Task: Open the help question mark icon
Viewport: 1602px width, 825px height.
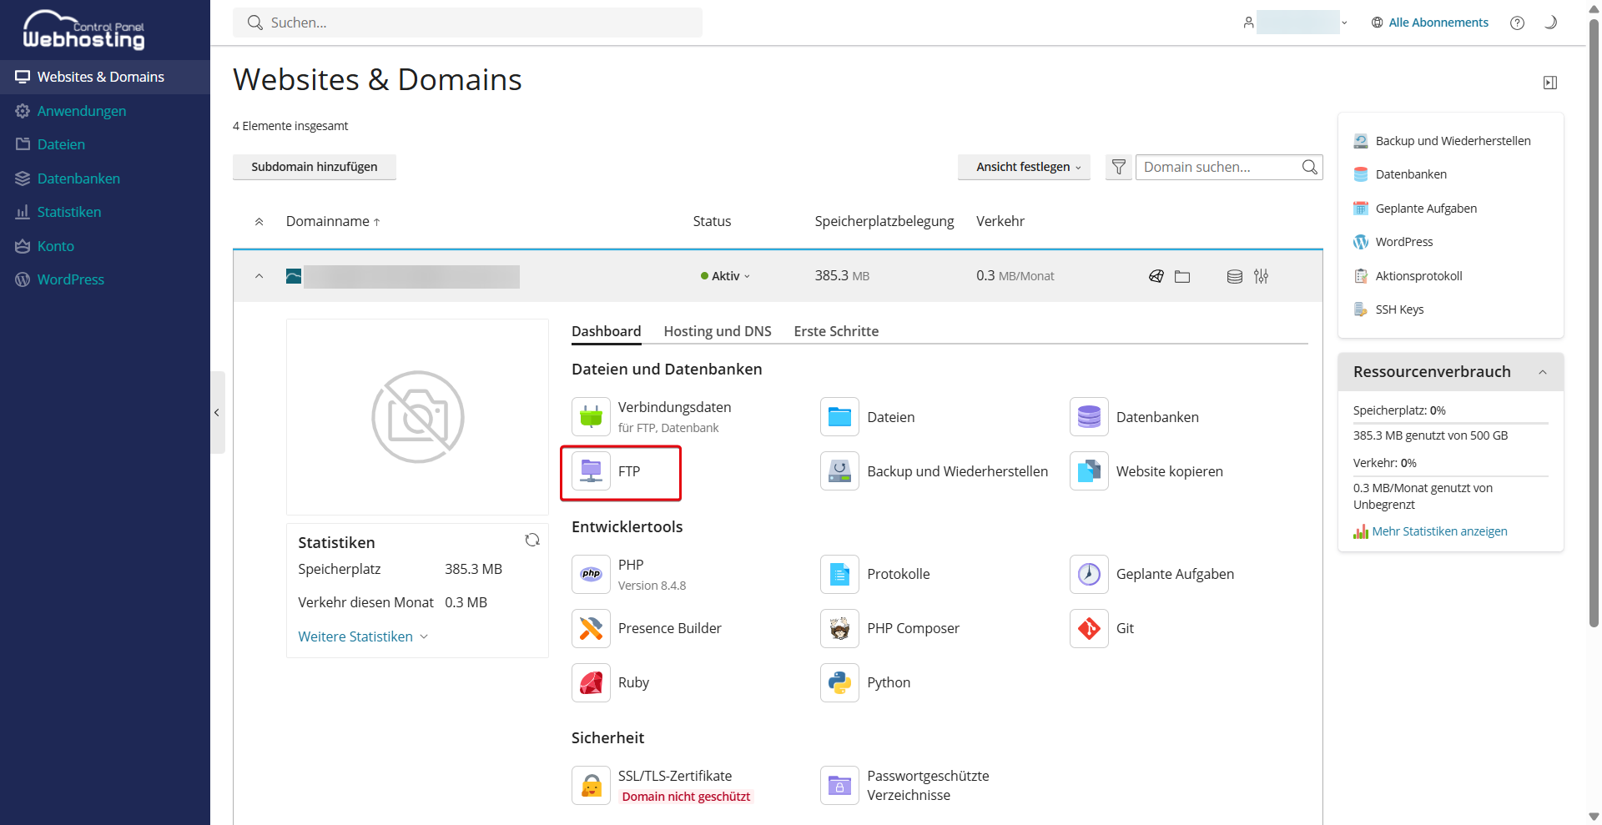Action: (1517, 23)
